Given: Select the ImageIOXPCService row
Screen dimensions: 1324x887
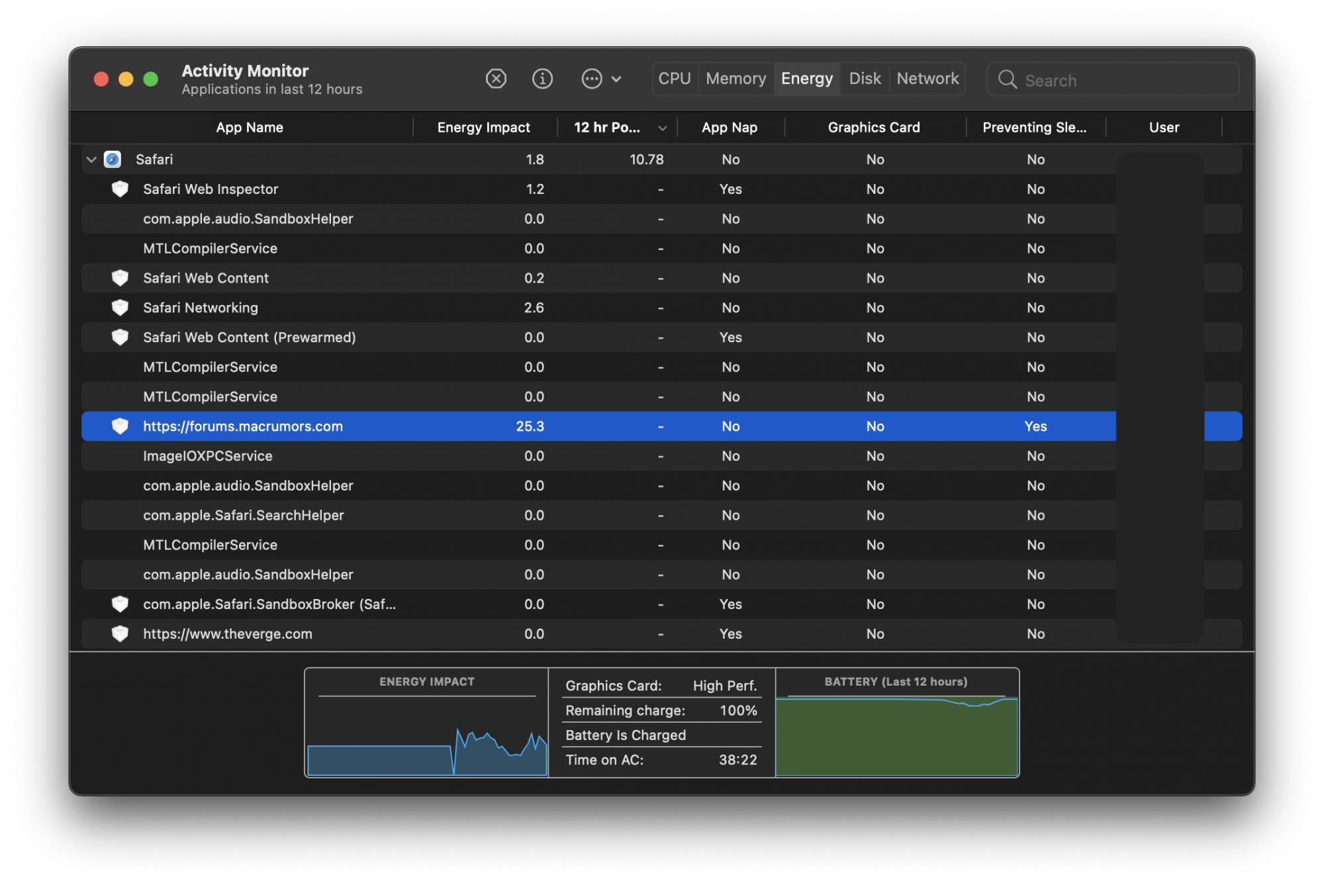Looking at the screenshot, I should tap(662, 456).
